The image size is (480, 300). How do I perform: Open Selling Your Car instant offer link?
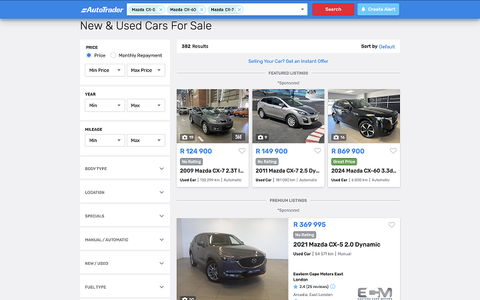[x=288, y=61]
